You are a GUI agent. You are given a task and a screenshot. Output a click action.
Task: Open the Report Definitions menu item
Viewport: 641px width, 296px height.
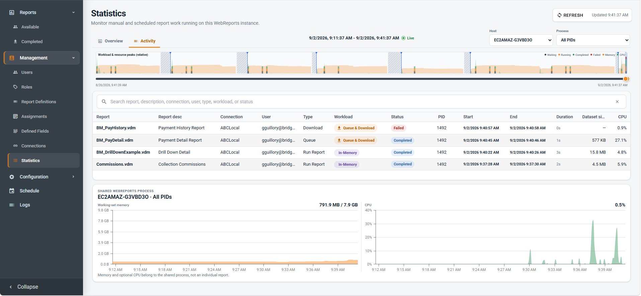click(x=38, y=102)
